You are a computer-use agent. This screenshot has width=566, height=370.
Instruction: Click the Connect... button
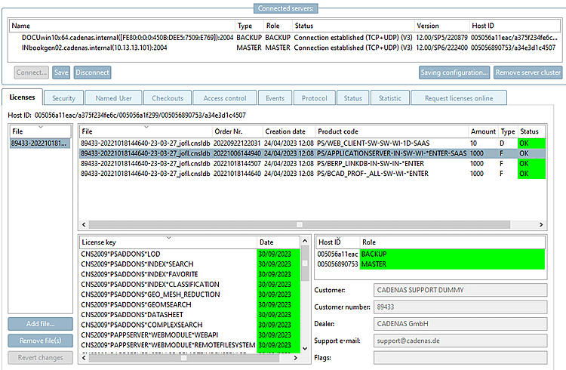click(x=32, y=72)
